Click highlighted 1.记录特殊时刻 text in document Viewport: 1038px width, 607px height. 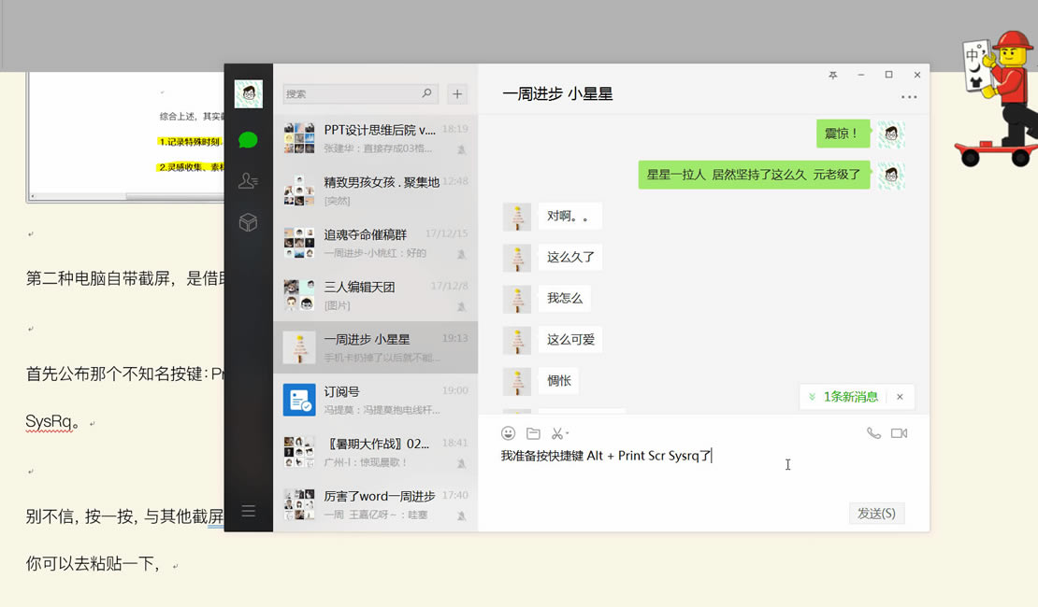189,142
